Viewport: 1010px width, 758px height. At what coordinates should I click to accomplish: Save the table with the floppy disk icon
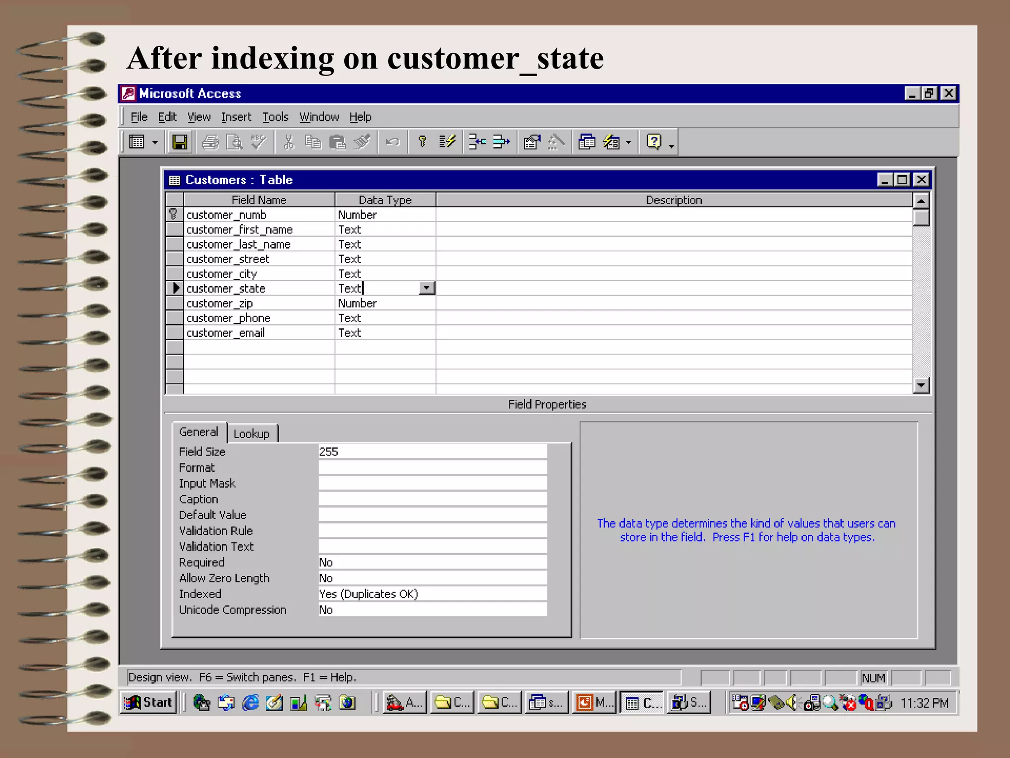179,142
